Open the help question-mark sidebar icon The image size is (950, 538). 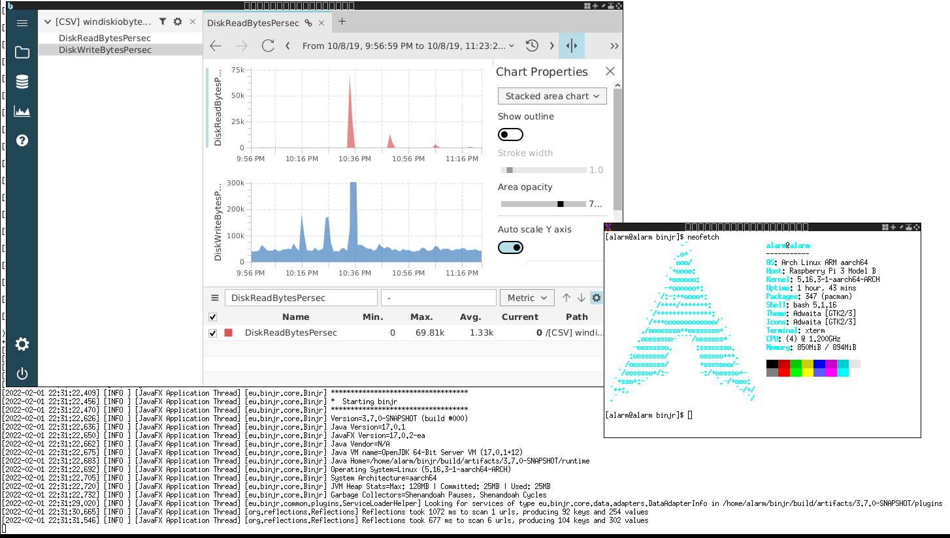[22, 140]
